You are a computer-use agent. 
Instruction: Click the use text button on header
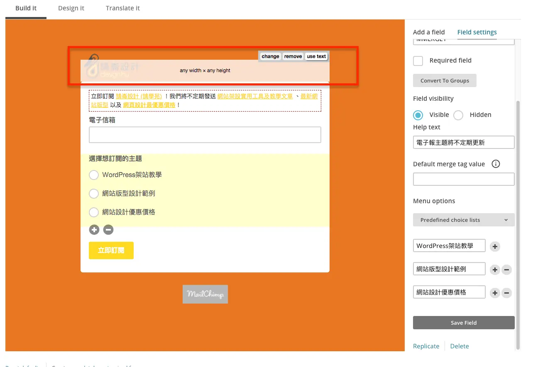click(316, 56)
